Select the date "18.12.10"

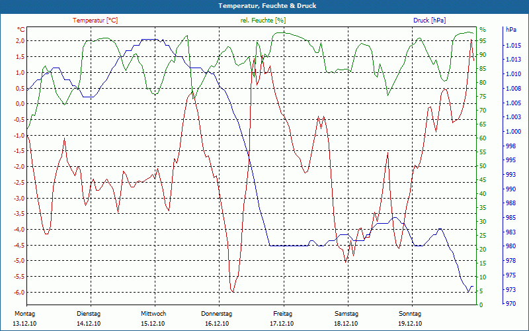[x=346, y=324]
